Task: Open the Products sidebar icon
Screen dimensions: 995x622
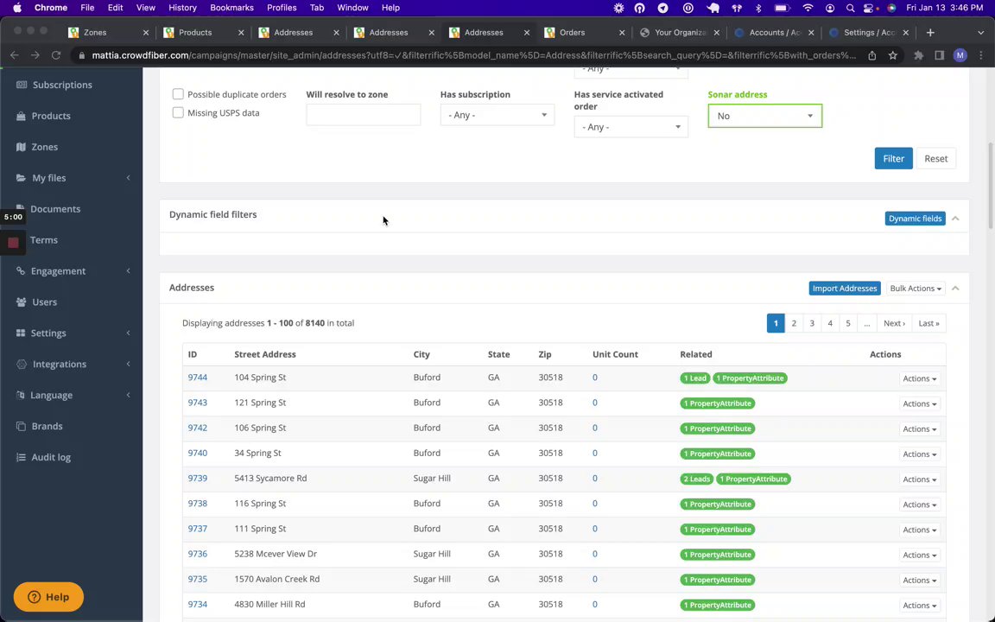Action: (x=21, y=116)
